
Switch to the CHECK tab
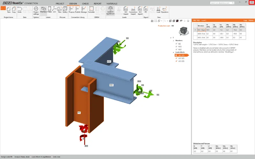click(x=85, y=3)
